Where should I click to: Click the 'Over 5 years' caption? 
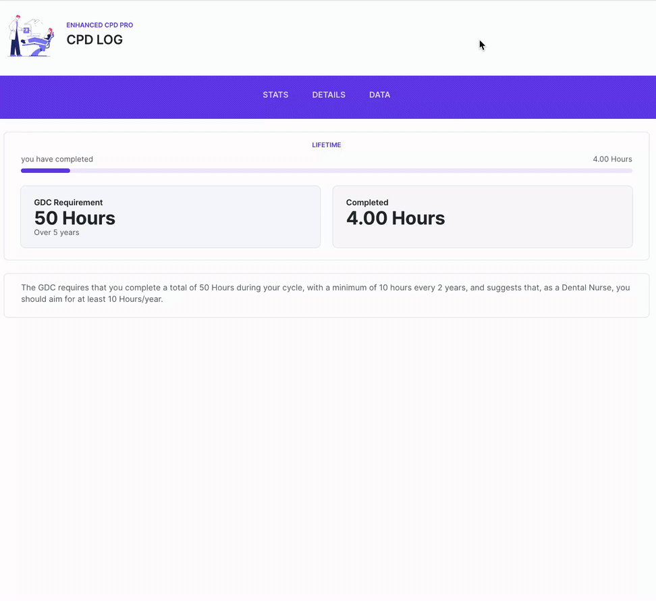pos(57,233)
